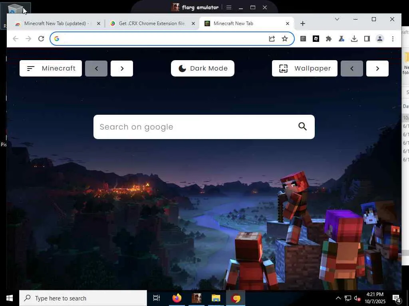Open Chrome's three-dot menu

[393, 39]
